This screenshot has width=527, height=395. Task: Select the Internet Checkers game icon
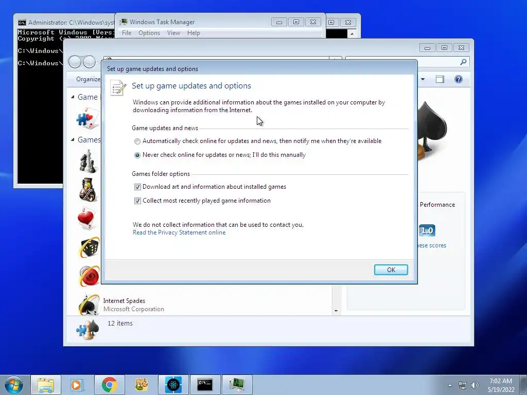tap(89, 276)
